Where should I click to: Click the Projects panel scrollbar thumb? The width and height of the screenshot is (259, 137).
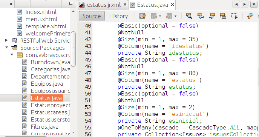click(x=73, y=49)
